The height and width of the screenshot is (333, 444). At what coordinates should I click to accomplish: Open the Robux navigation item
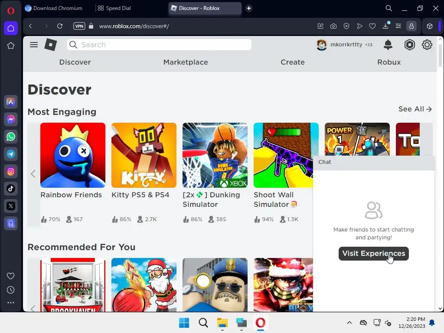(x=389, y=62)
